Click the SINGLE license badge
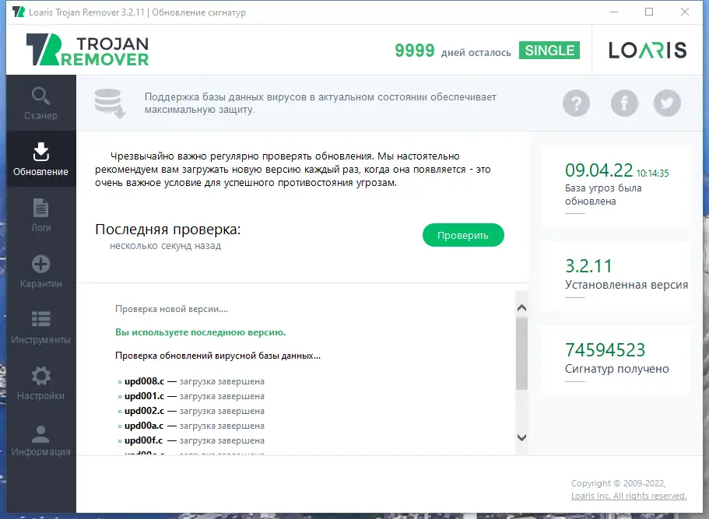Image resolution: width=709 pixels, height=519 pixels. 549,49
